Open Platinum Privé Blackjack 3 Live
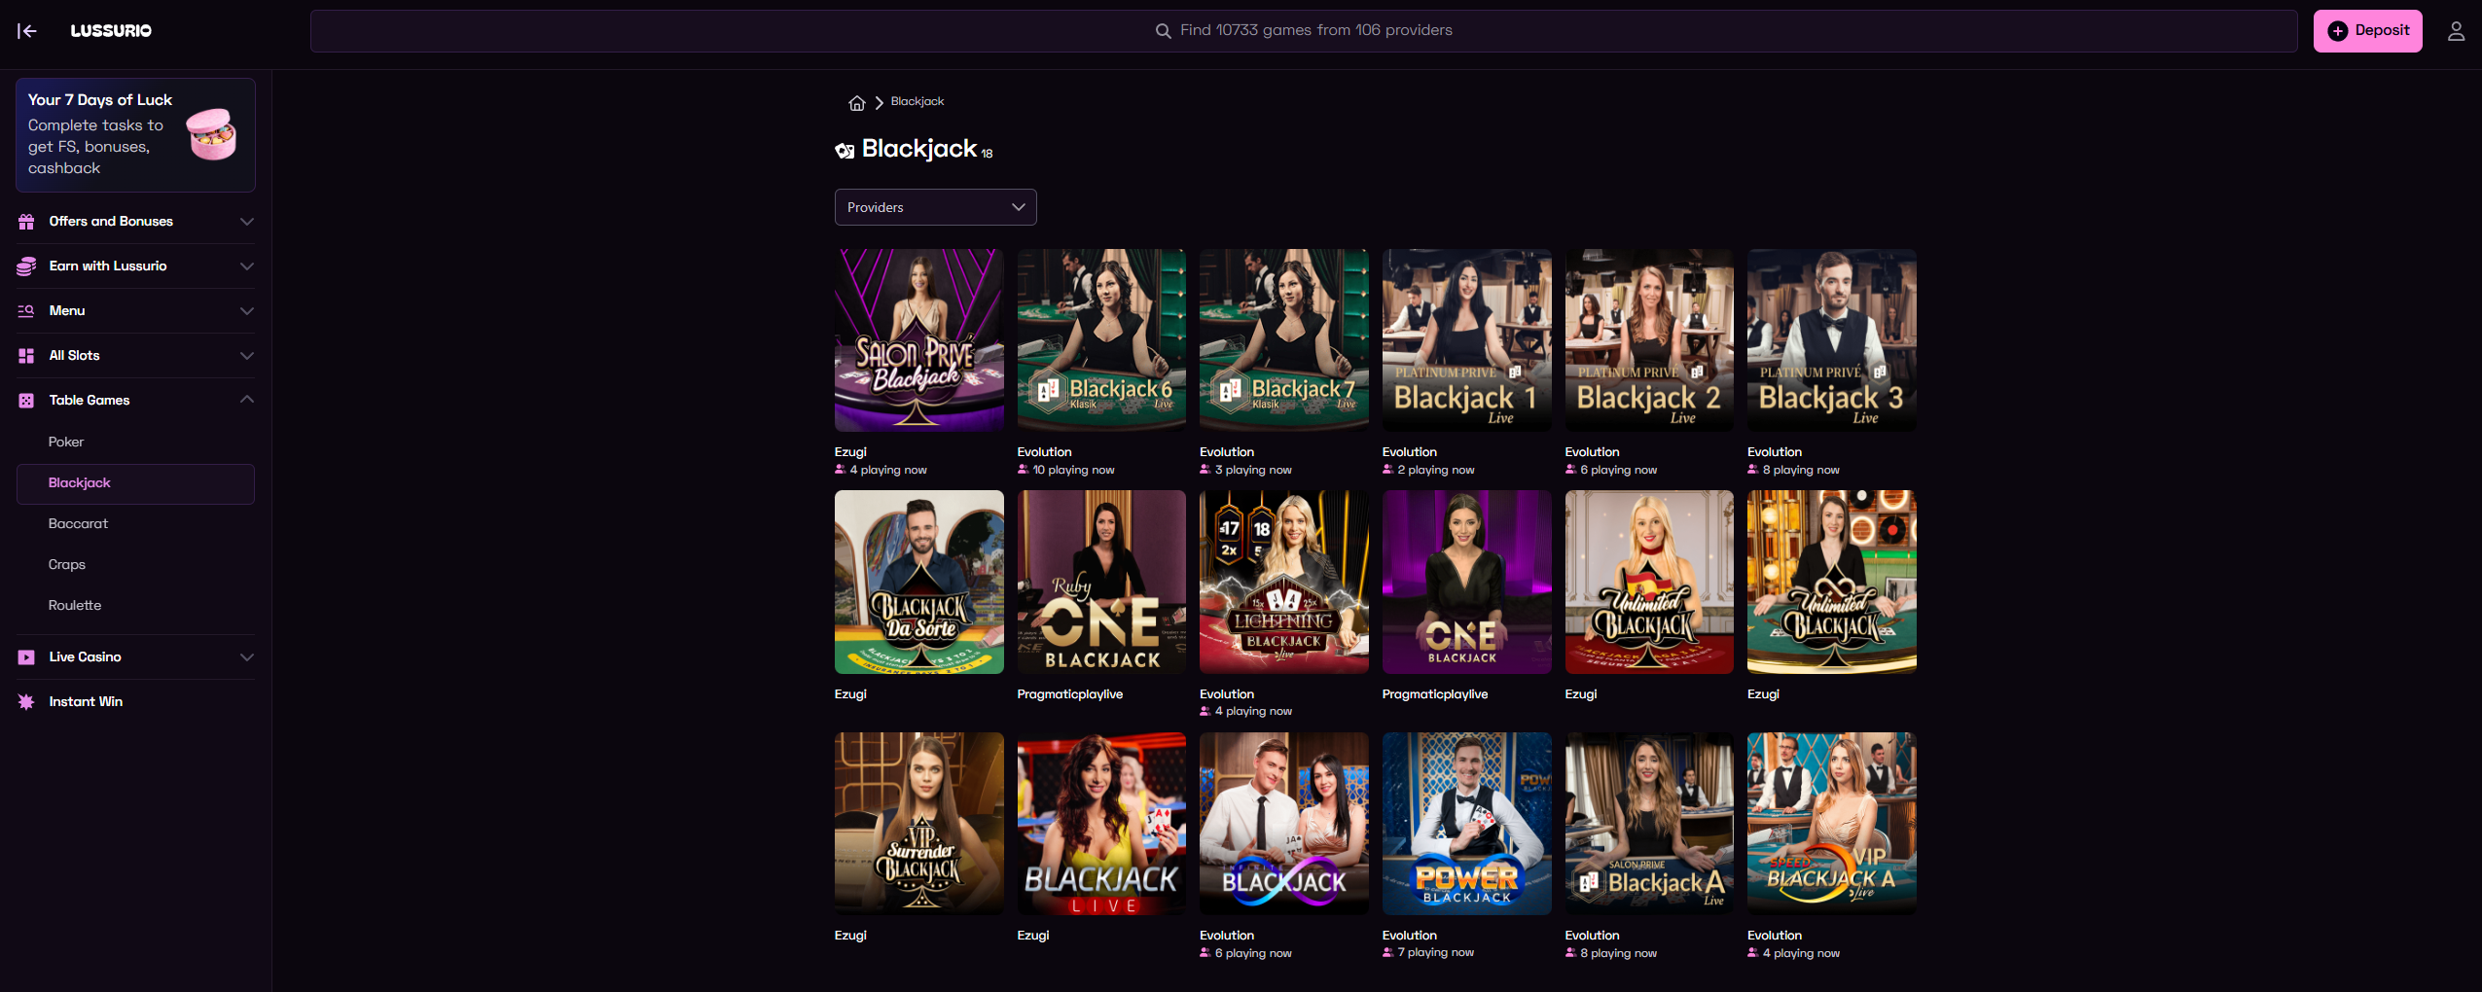The image size is (2482, 992). click(x=1831, y=340)
